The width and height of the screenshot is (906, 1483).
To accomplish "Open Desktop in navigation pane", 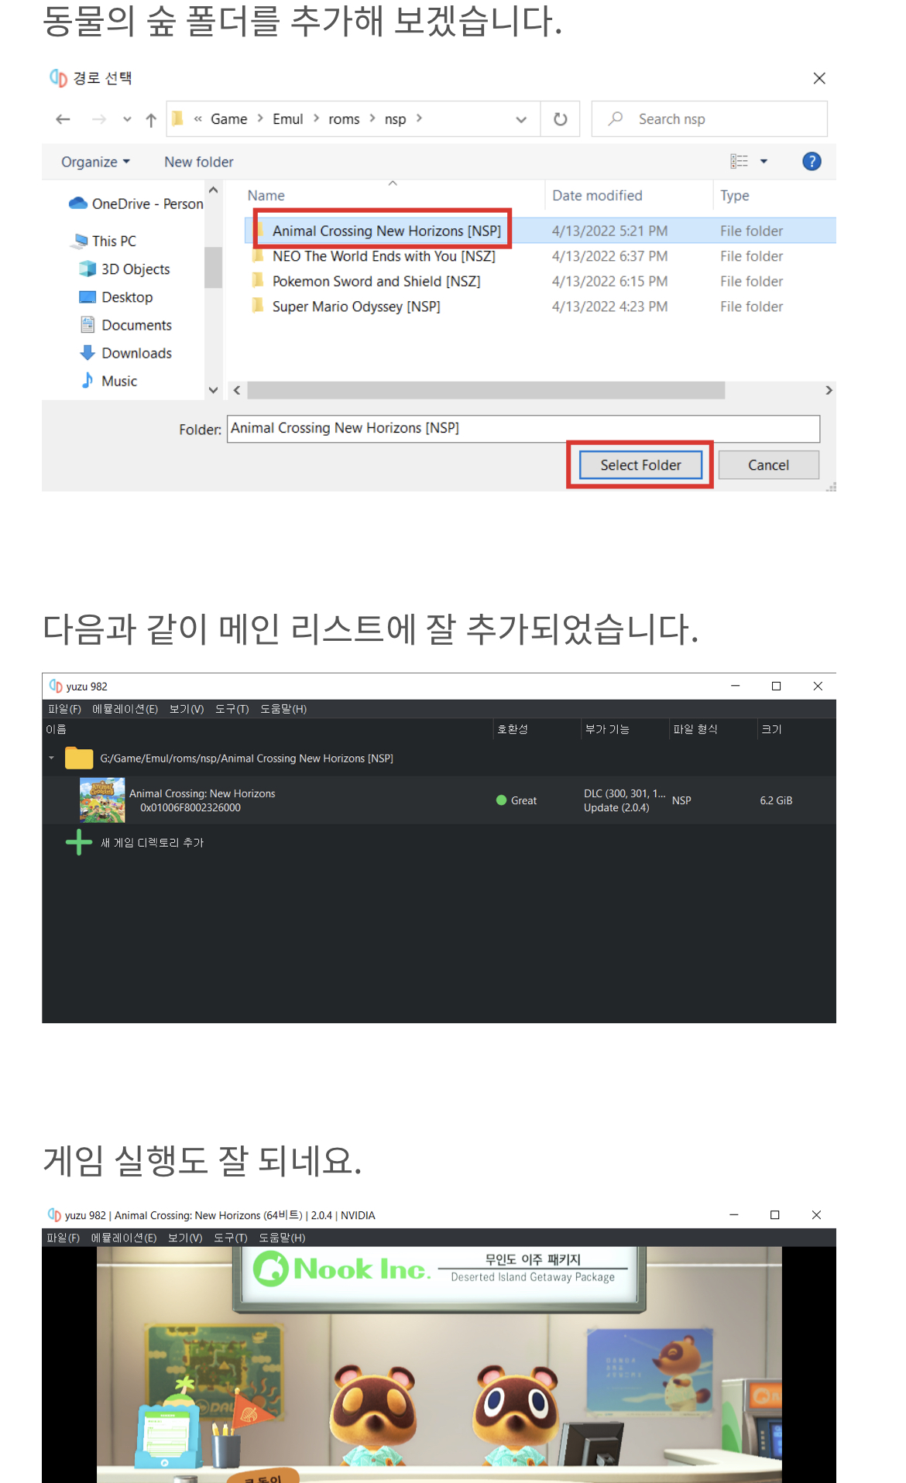I will [116, 297].
